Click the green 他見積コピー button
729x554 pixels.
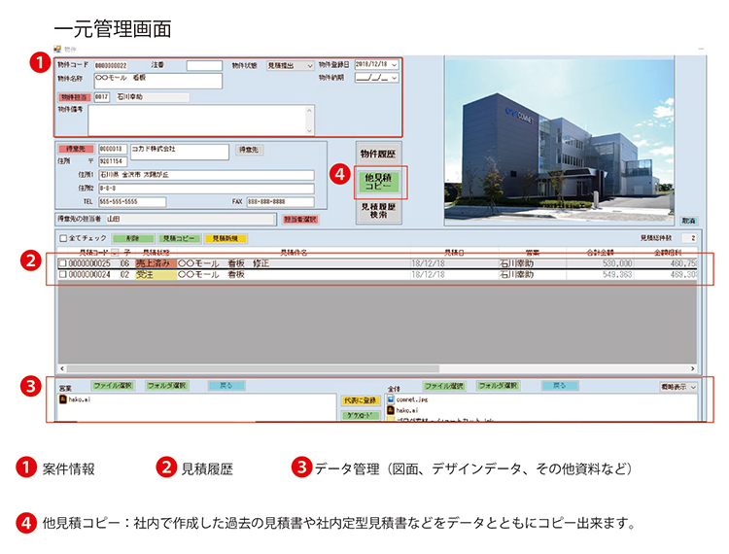[378, 181]
